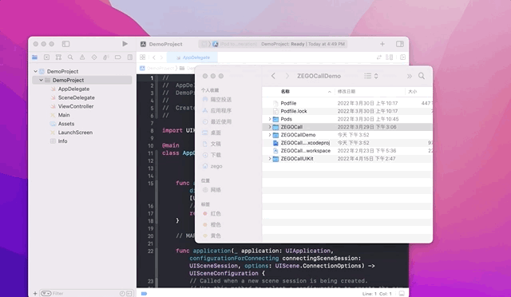Open the Find navigator magnifier

70,57
